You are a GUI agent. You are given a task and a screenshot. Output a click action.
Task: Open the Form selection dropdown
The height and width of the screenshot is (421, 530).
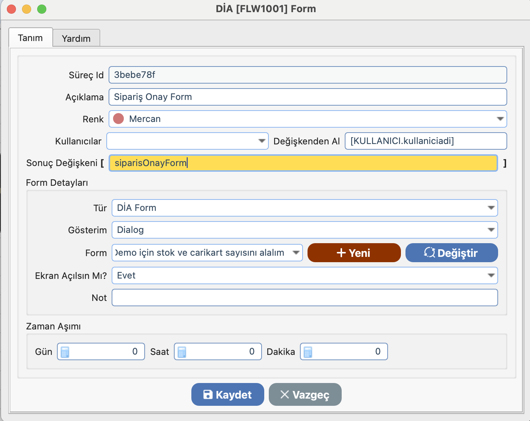[x=296, y=253]
